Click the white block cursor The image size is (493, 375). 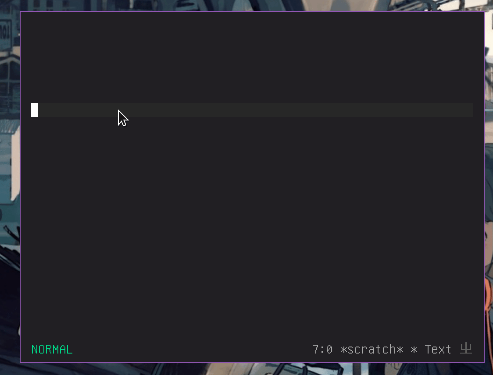coord(35,110)
